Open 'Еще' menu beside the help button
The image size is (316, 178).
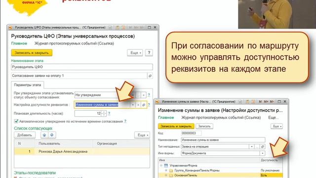click(x=135, y=53)
